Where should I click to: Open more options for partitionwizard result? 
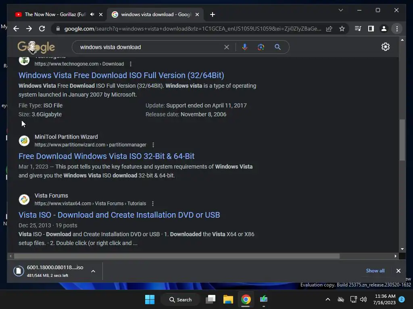pos(153,145)
